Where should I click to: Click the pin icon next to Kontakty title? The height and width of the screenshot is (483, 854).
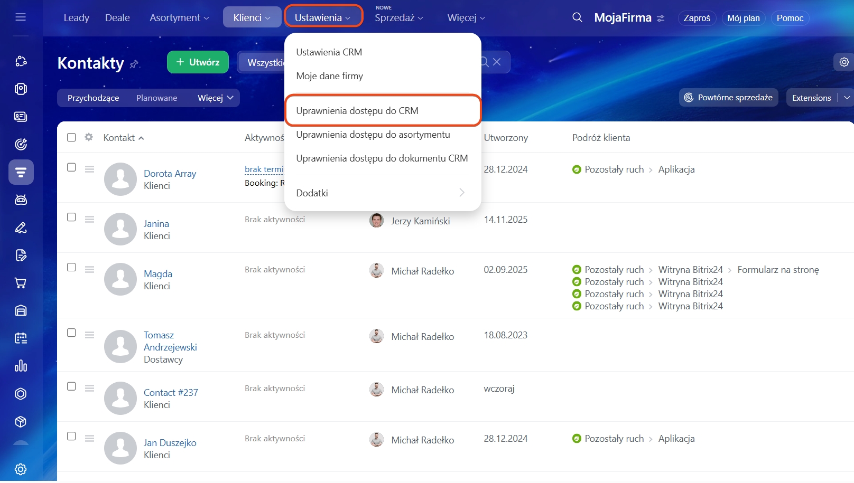(134, 64)
